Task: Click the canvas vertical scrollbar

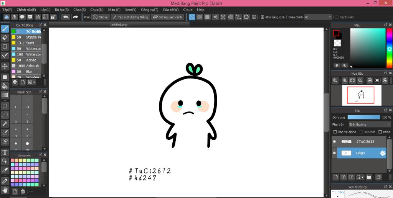Action: coord(326,113)
